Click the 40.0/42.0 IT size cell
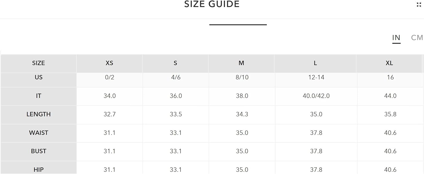The height and width of the screenshot is (174, 424). (x=316, y=96)
